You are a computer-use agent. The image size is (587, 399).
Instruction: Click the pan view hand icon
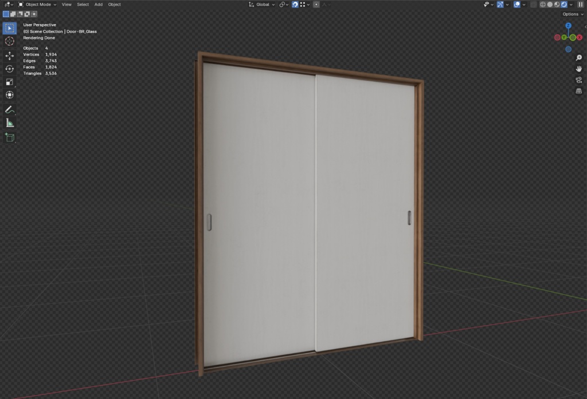point(579,69)
